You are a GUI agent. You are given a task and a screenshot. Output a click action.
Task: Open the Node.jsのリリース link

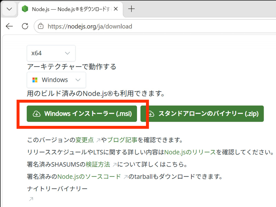(x=190, y=152)
